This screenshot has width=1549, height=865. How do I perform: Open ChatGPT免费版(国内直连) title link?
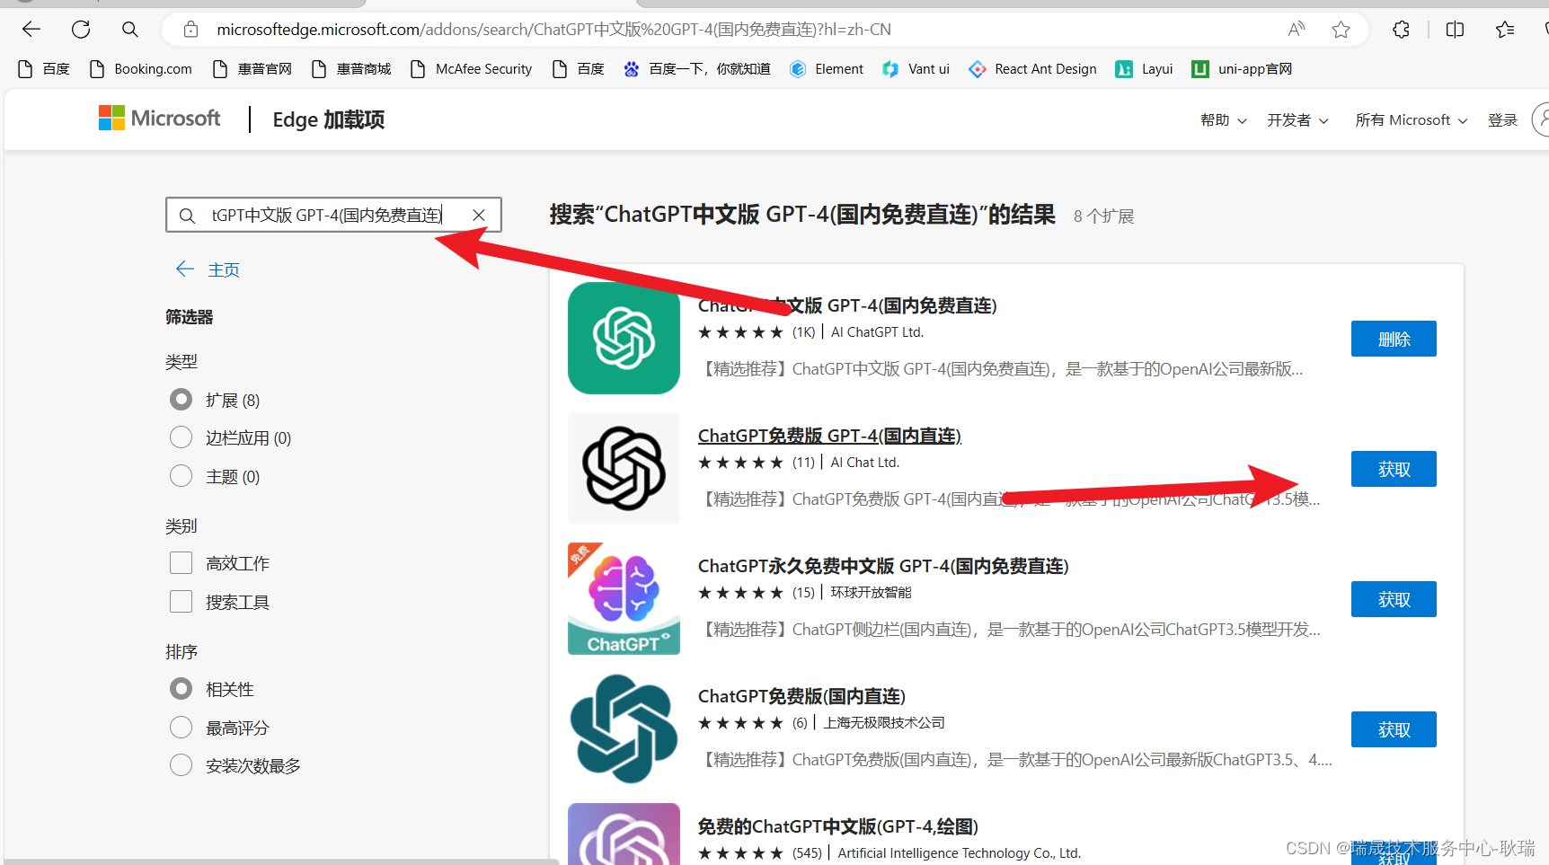point(801,696)
